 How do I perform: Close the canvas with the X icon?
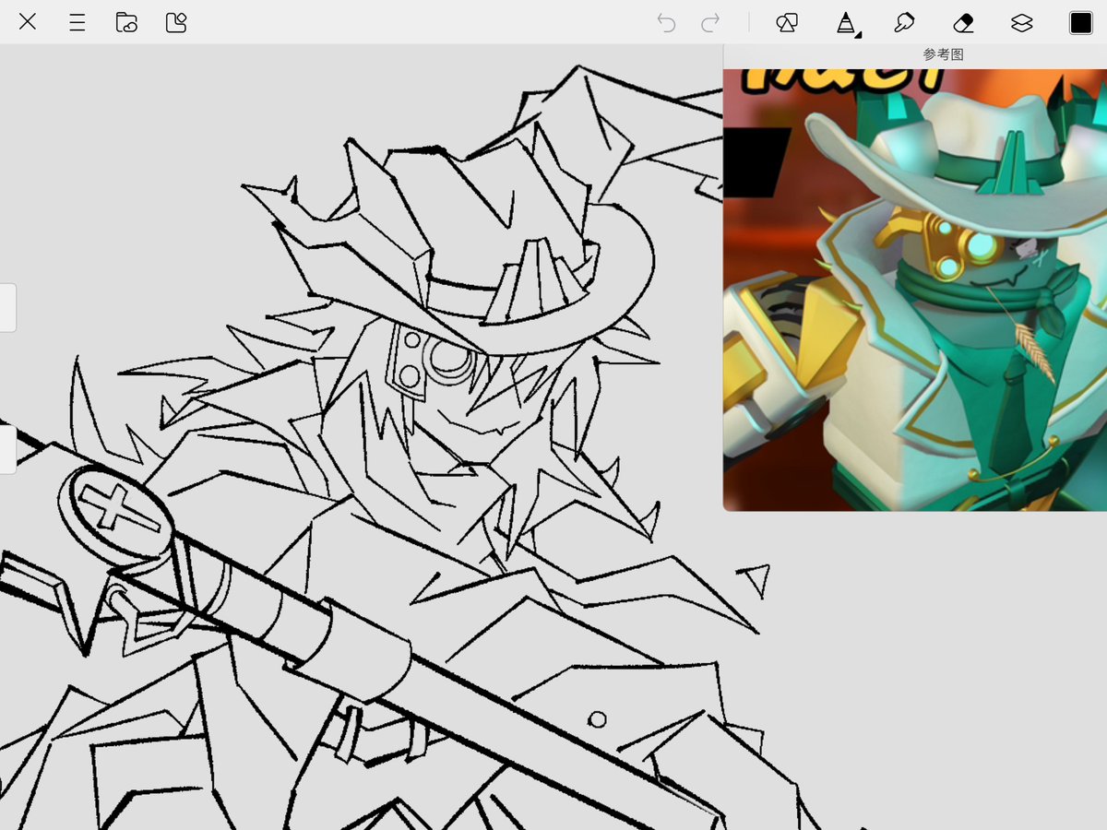(x=28, y=22)
